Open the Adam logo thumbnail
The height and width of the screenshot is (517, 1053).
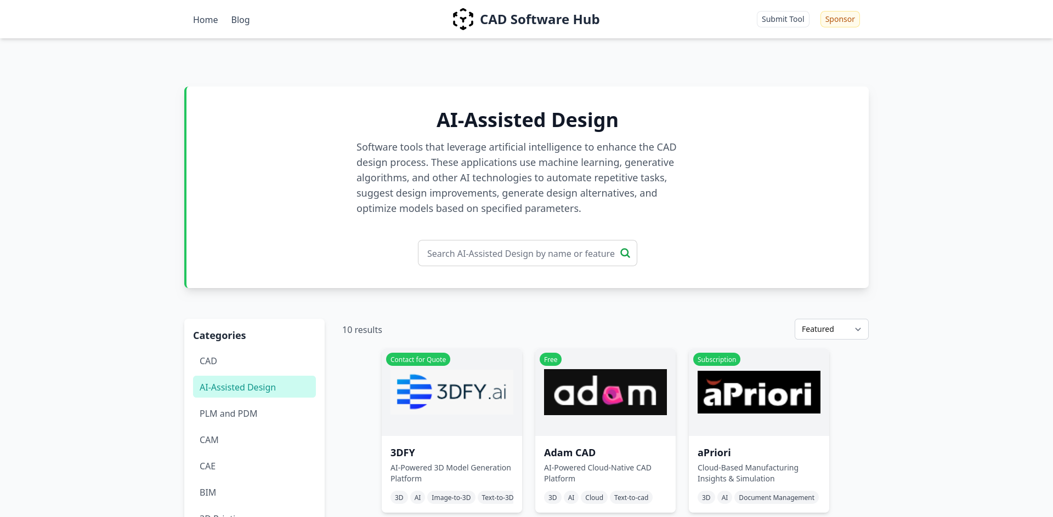[605, 392]
